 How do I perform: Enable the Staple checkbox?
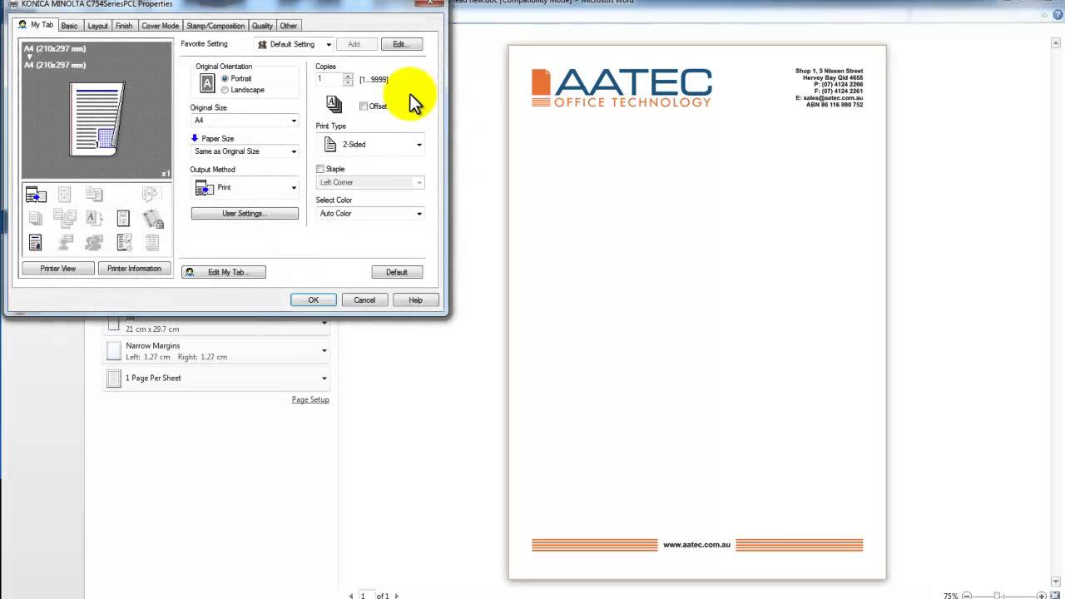point(320,169)
